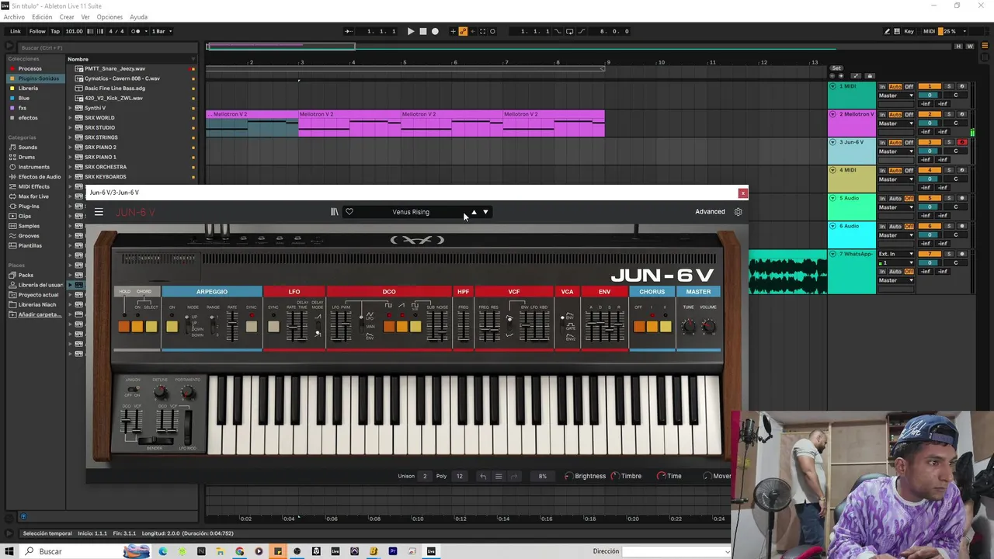Toggle Solo on the 1 MIDI track
The width and height of the screenshot is (994, 559).
pyautogui.click(x=949, y=86)
